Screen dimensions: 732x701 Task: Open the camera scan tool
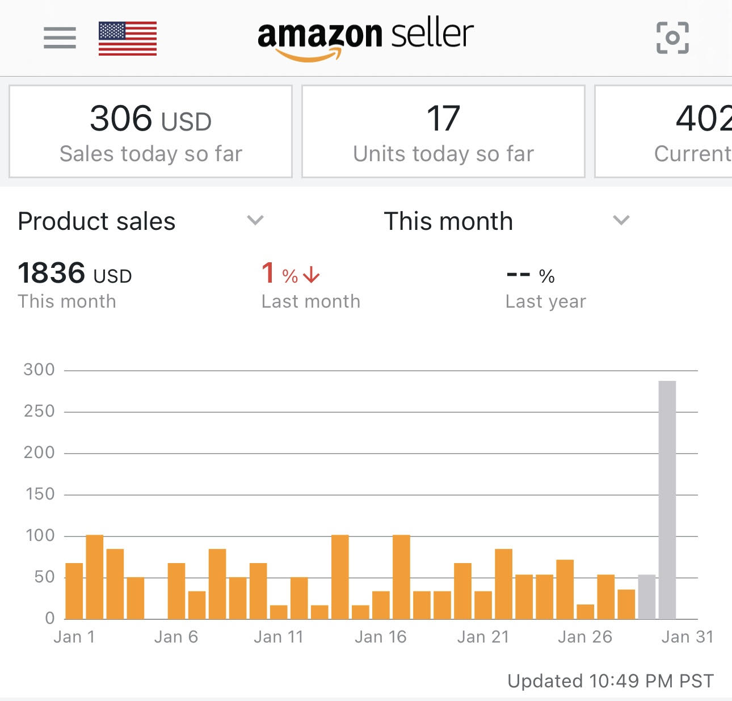673,37
